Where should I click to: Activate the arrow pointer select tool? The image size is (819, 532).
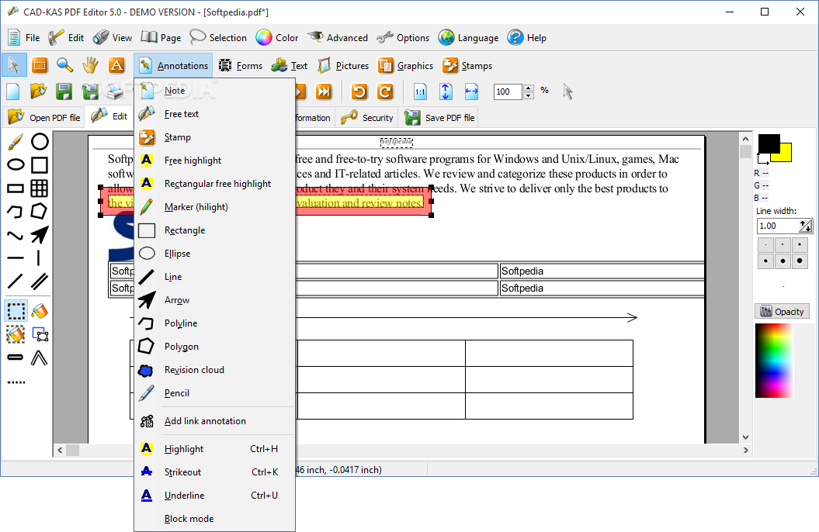point(13,65)
